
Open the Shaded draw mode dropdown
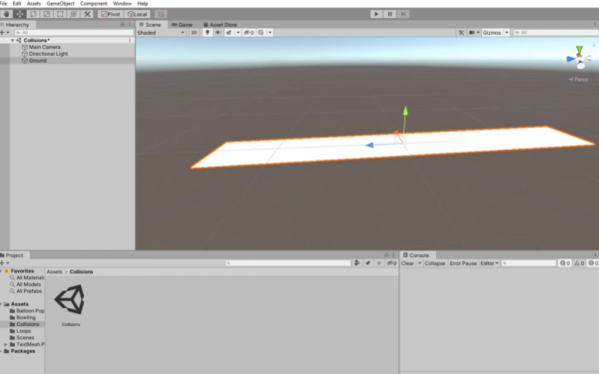point(161,33)
